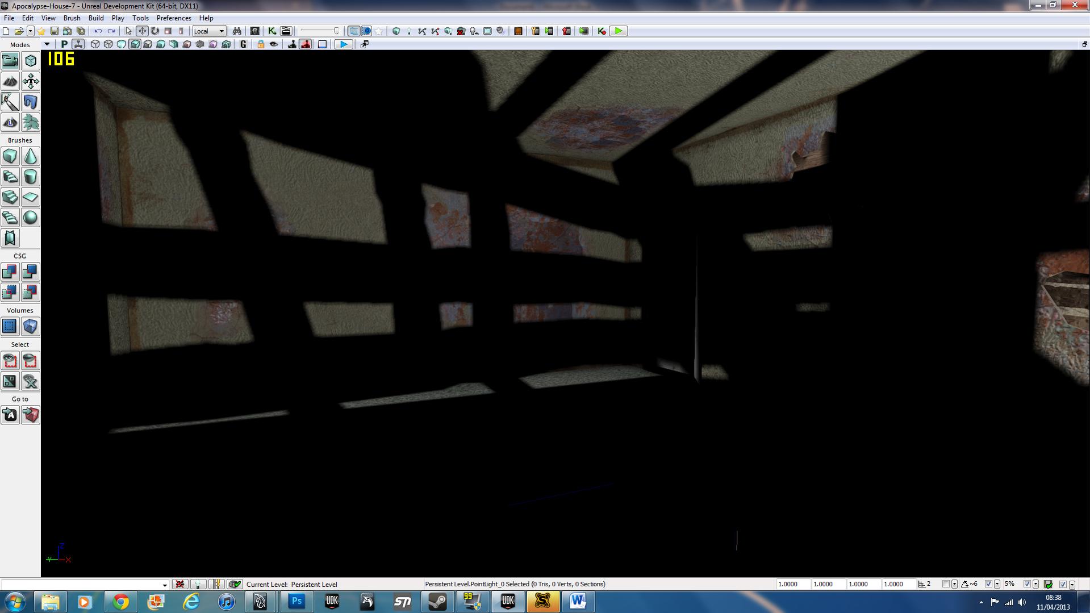Open the Brush menu
Viewport: 1090px width, 613px height.
click(72, 18)
